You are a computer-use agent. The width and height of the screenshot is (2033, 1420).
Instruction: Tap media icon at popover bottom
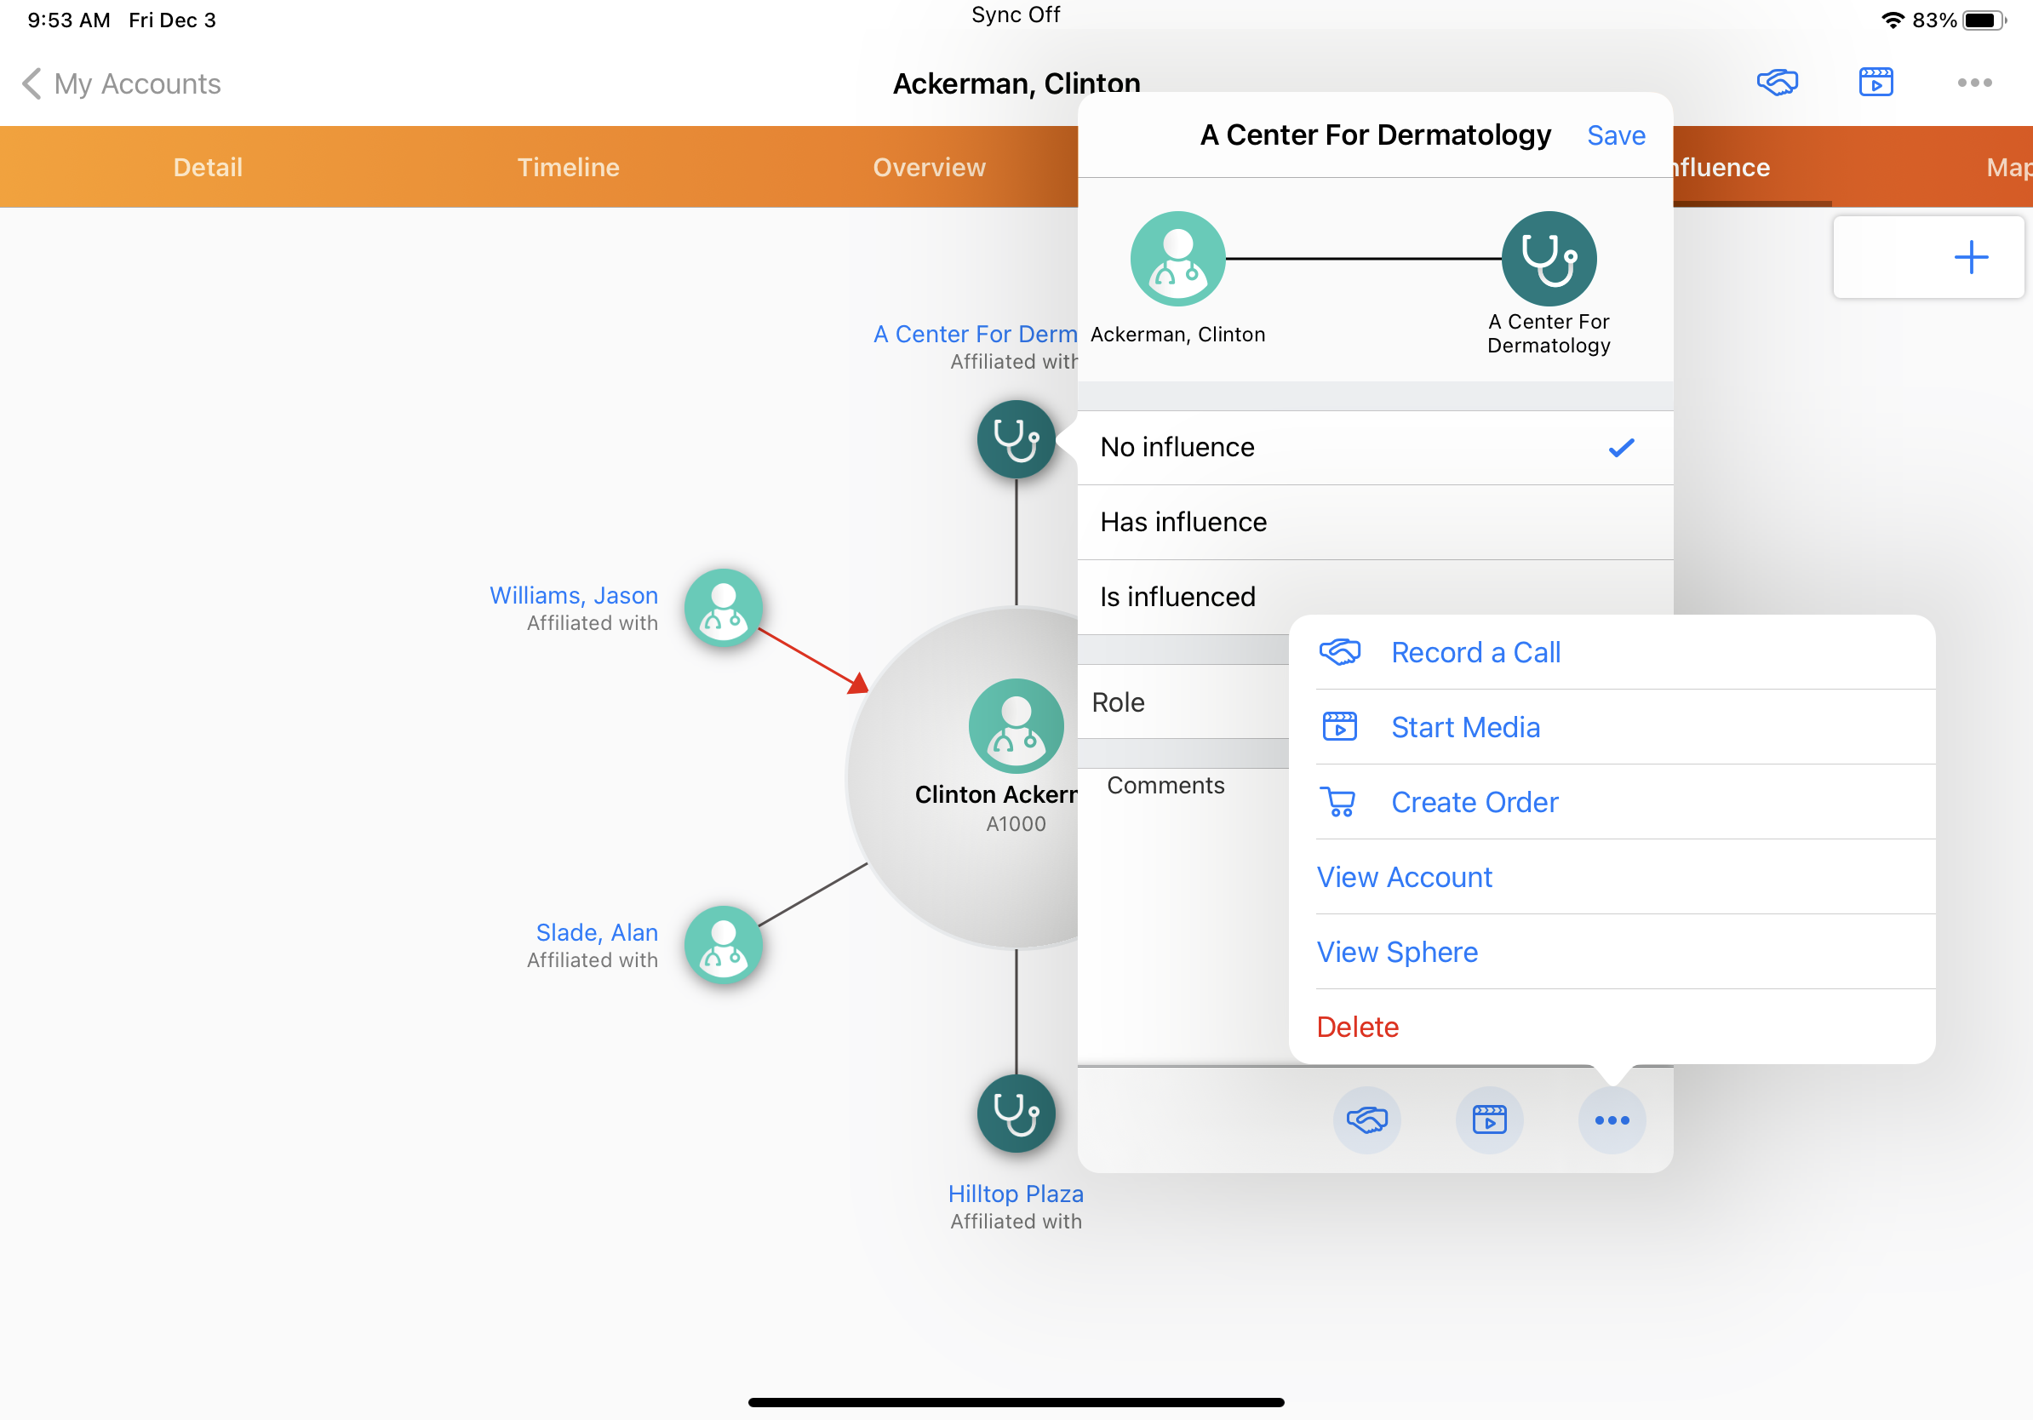pos(1489,1119)
